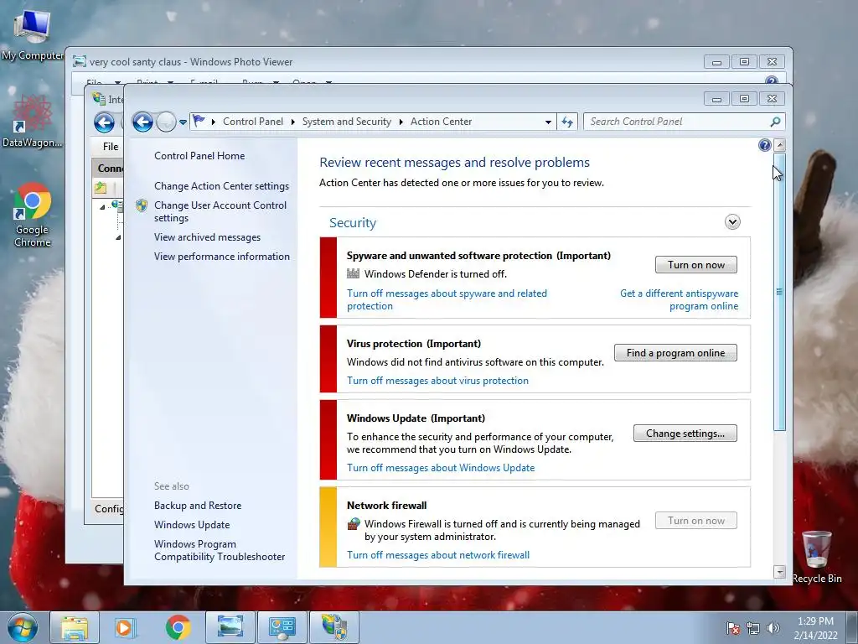
Task: Expand the arrow before Control Panel breadcrumb
Action: (213, 122)
